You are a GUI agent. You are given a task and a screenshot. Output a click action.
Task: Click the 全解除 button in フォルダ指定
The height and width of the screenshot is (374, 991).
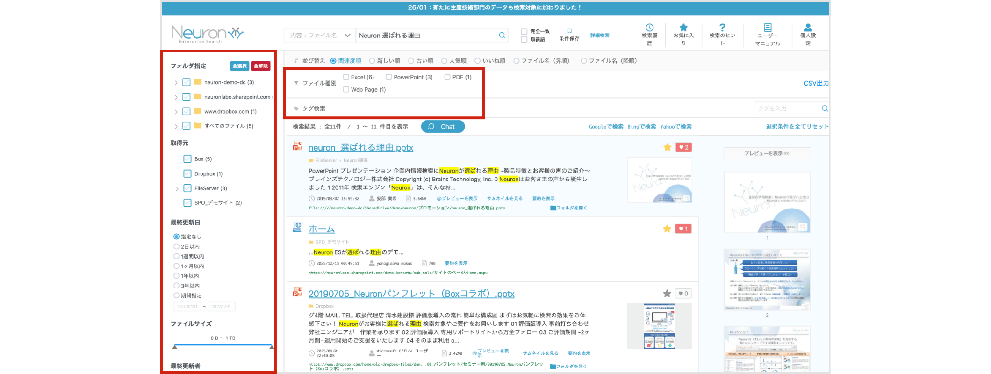(261, 66)
